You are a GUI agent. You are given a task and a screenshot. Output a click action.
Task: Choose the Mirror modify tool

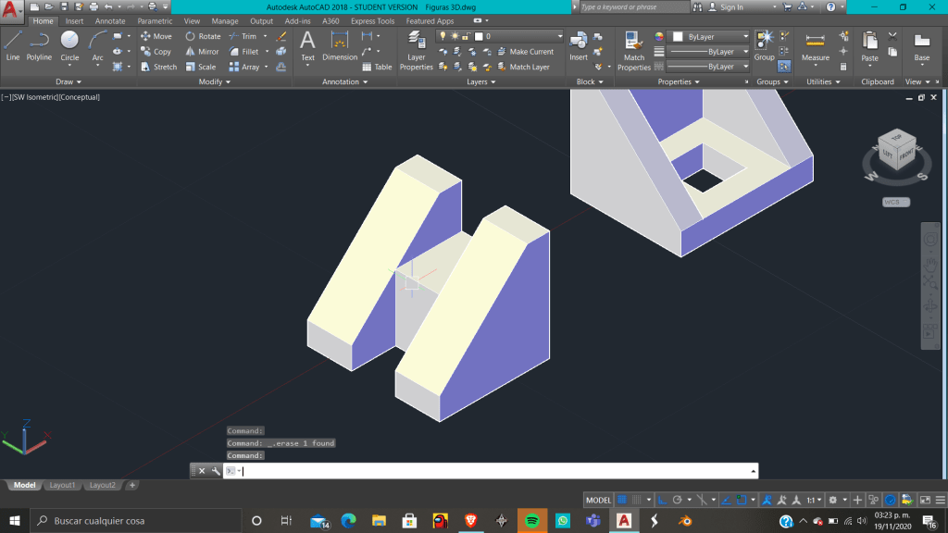(x=202, y=52)
